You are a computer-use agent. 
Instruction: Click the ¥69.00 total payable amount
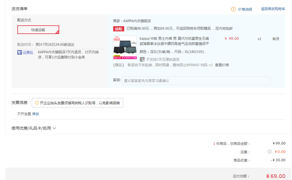276,176
